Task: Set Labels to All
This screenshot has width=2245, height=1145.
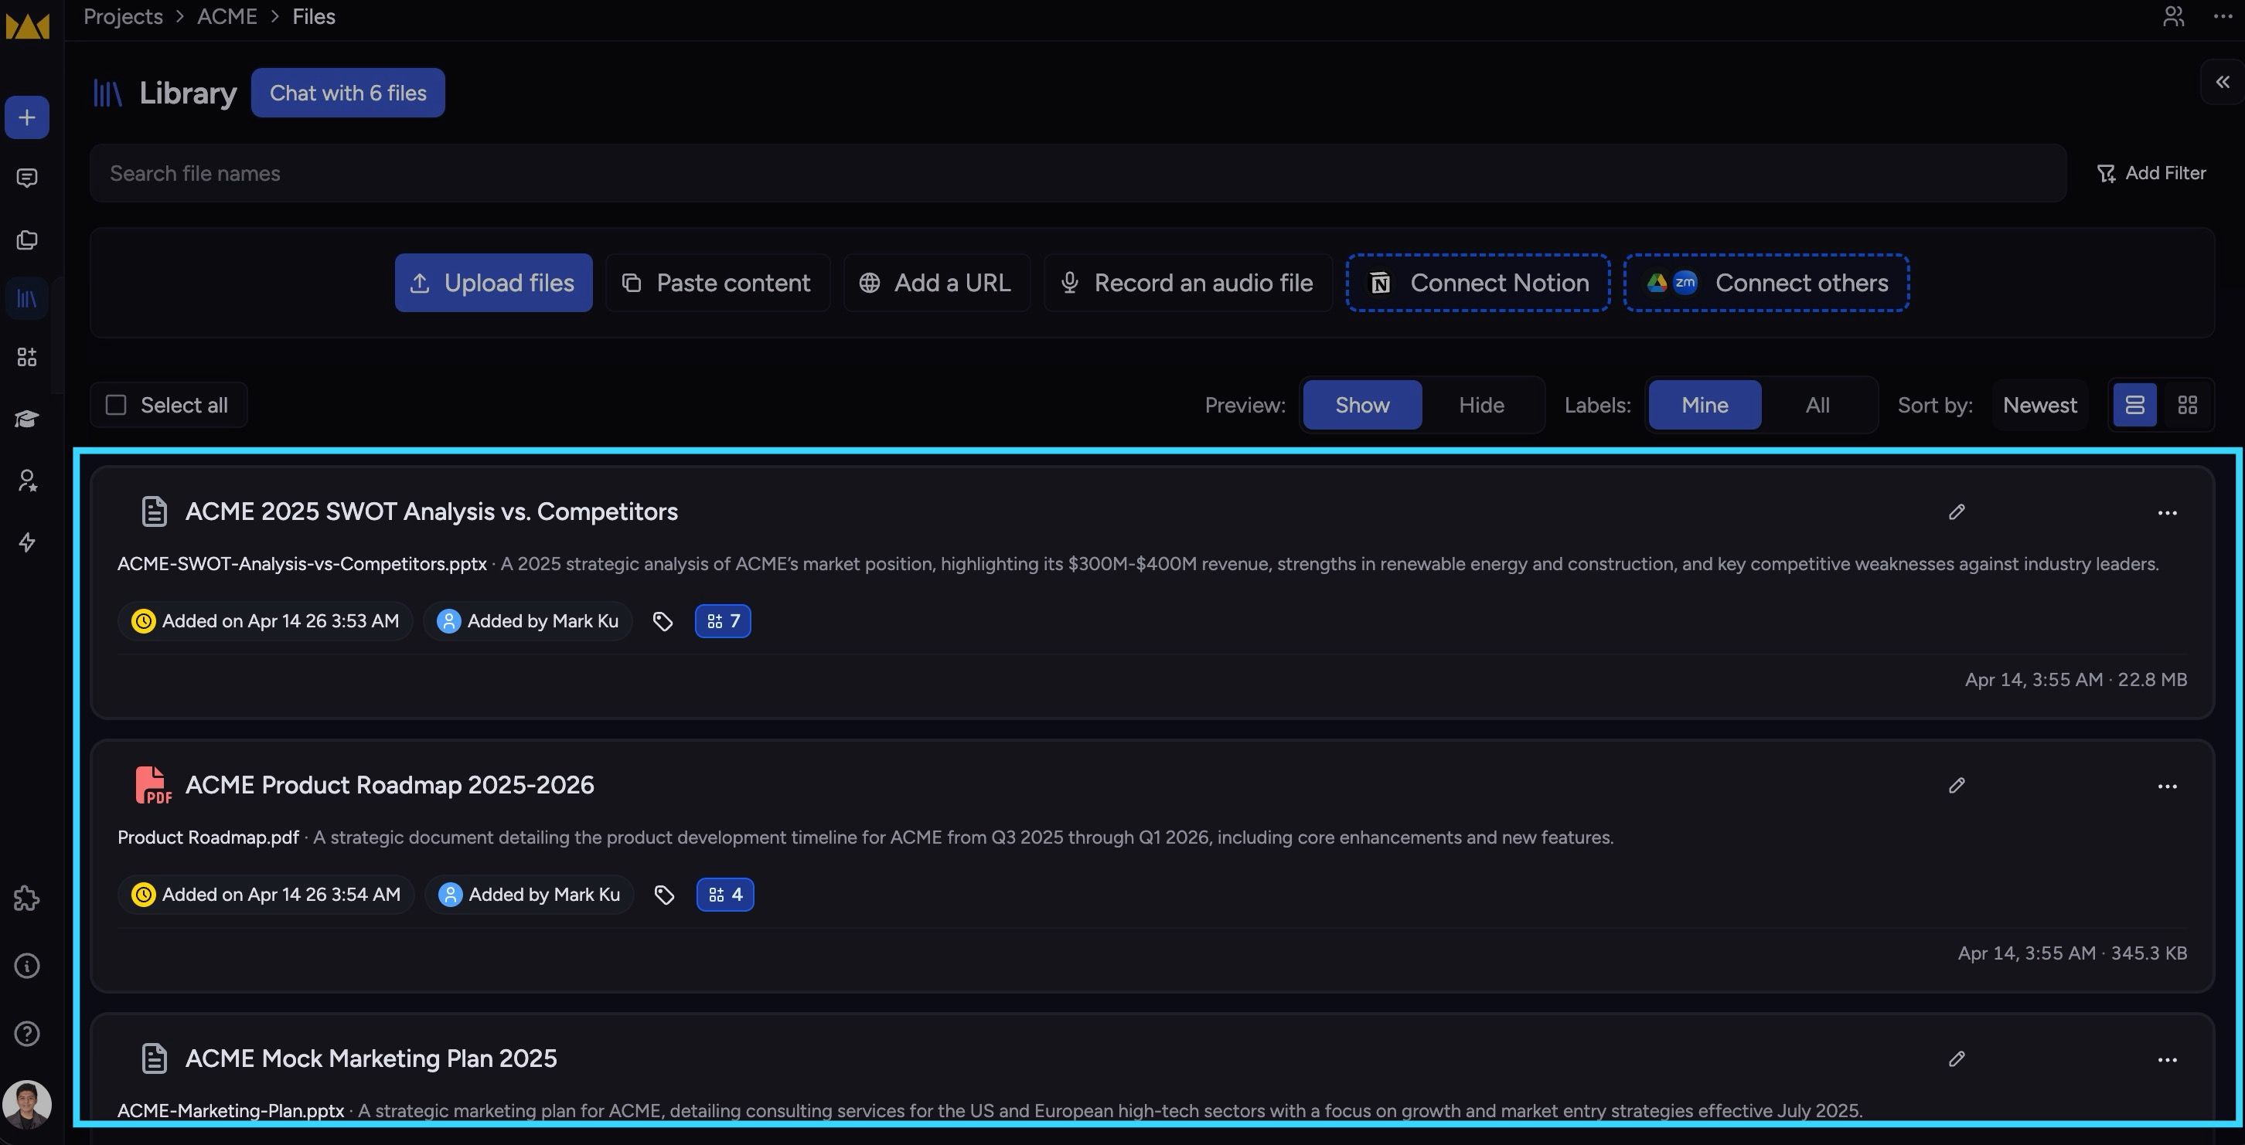Action: 1817,405
